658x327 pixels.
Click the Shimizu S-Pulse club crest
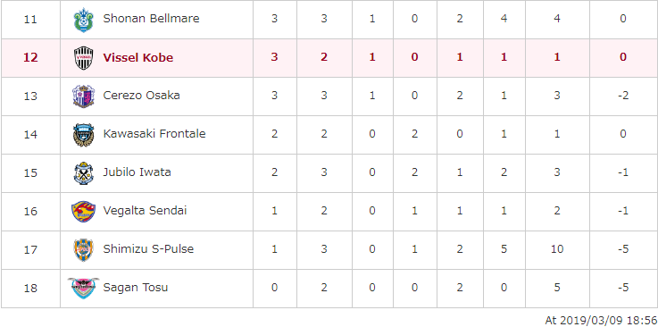(84, 250)
